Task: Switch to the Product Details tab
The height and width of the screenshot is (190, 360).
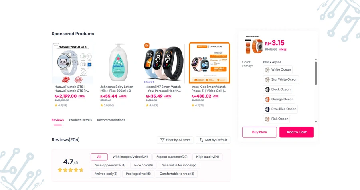Action: (x=80, y=120)
